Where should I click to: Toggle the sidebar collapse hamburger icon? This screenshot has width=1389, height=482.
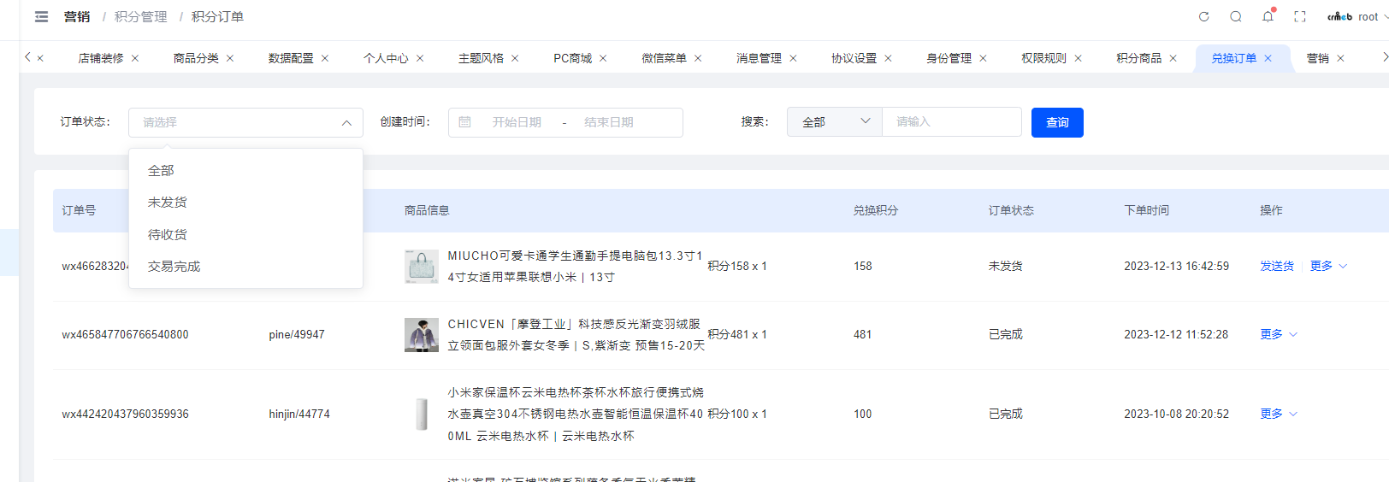click(41, 17)
